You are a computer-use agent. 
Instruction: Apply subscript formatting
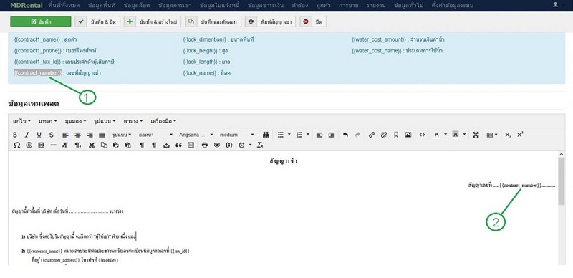[508, 135]
